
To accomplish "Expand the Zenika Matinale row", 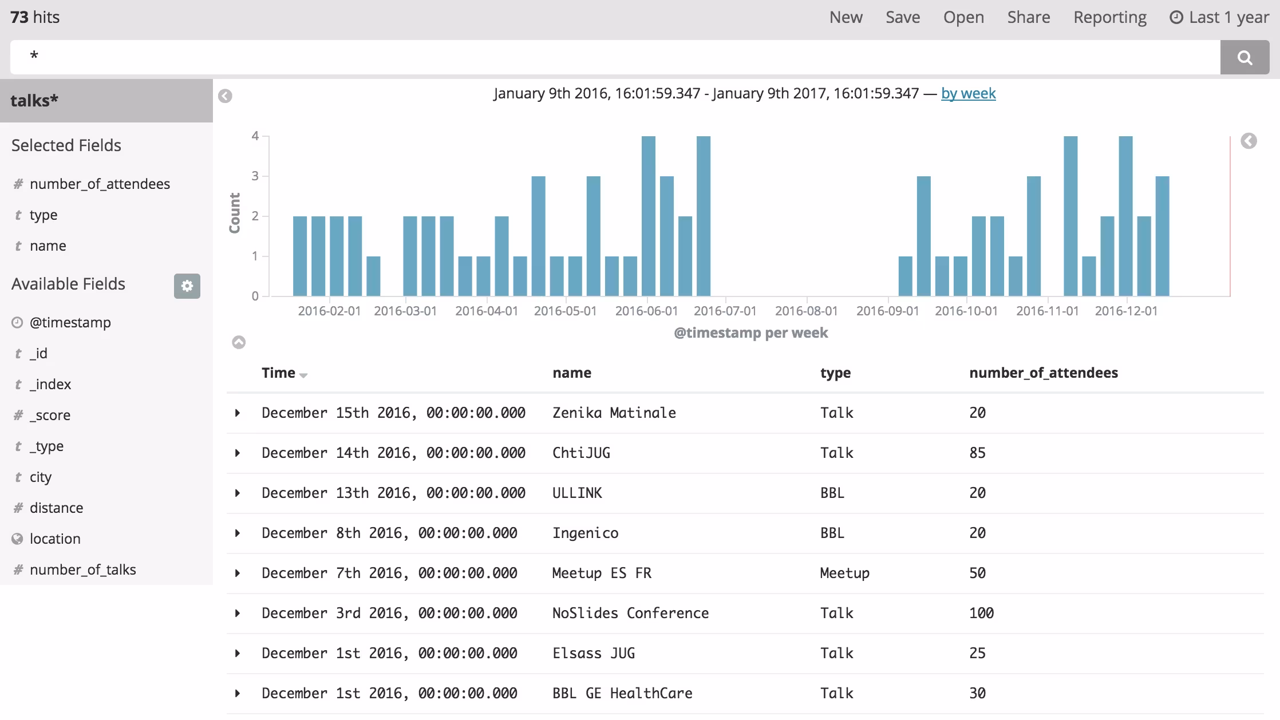I will click(238, 413).
